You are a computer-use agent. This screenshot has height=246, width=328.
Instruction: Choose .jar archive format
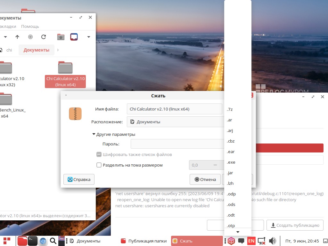[x=238, y=173]
